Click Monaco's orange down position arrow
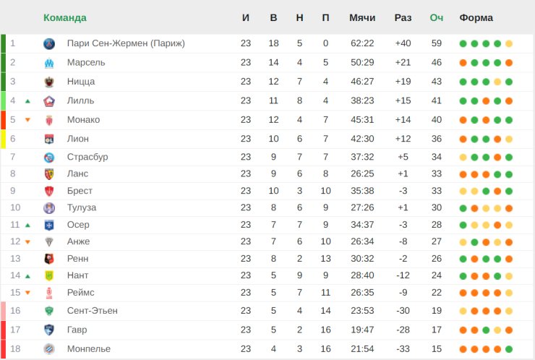 click(x=27, y=120)
